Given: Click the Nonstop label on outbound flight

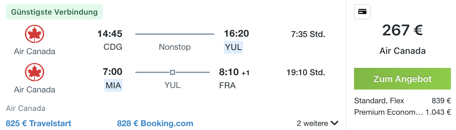Looking at the screenshot, I should tap(175, 47).
